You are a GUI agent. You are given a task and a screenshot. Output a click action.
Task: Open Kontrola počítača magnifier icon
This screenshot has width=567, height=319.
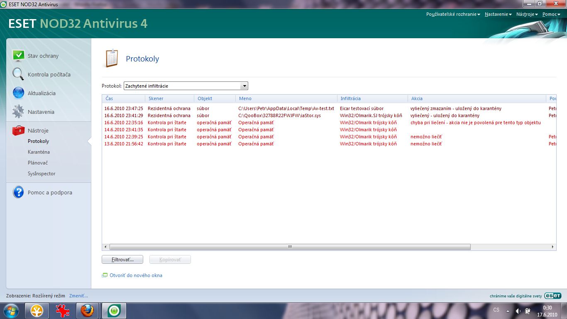coord(18,74)
